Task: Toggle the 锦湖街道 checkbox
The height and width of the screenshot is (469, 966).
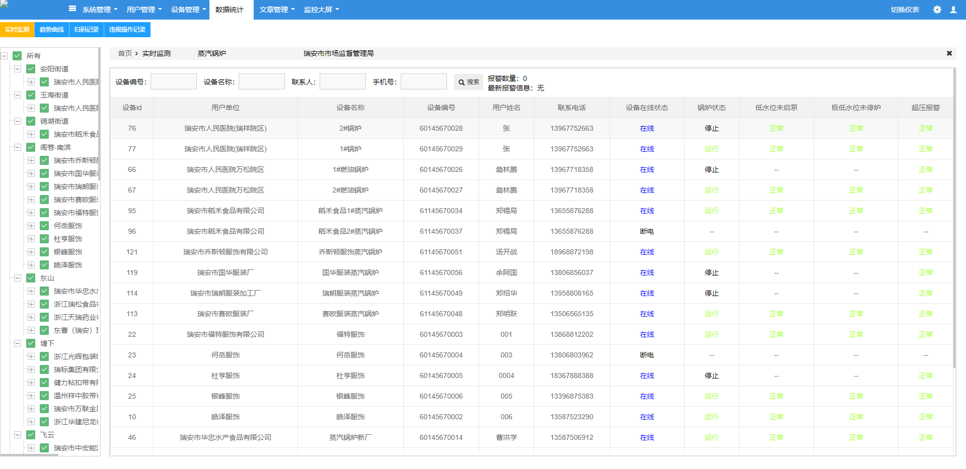Action: [31, 121]
